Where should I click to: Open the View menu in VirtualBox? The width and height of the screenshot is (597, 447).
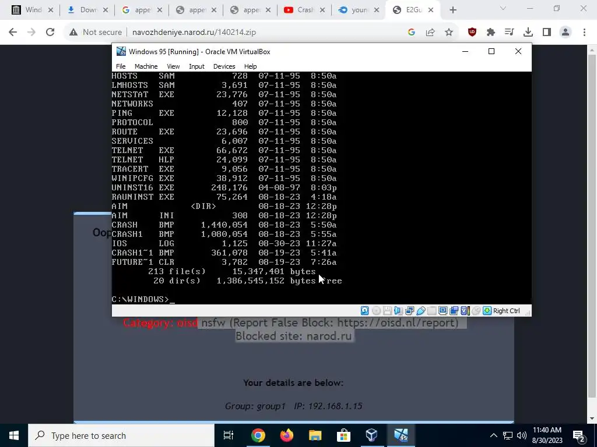pos(173,66)
